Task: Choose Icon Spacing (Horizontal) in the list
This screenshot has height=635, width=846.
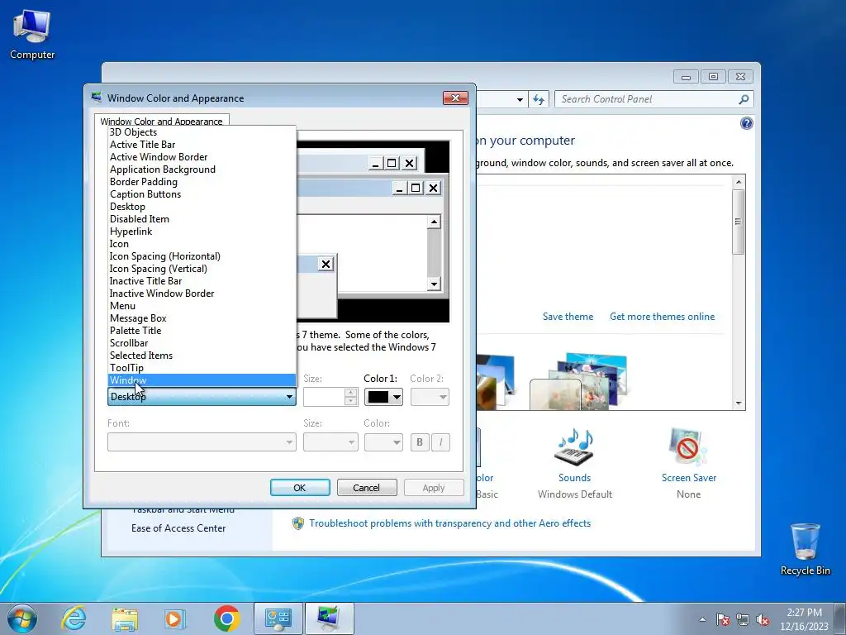Action: [x=202, y=256]
